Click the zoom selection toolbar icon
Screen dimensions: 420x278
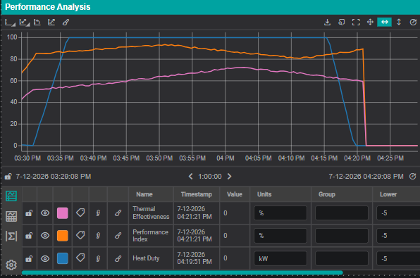pyautogui.click(x=342, y=23)
